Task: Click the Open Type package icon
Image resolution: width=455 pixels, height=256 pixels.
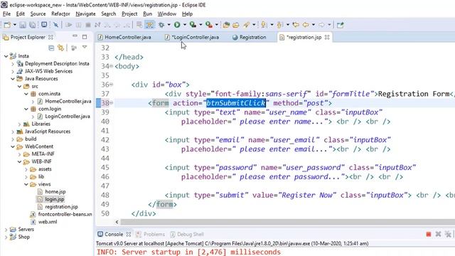Action: (226, 25)
